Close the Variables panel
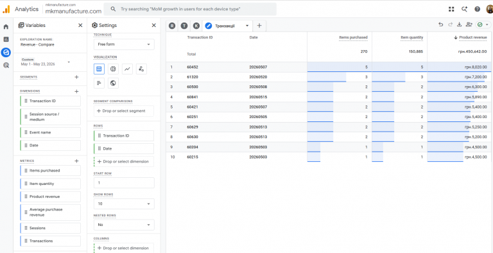This screenshot has width=493, height=253. point(80,25)
